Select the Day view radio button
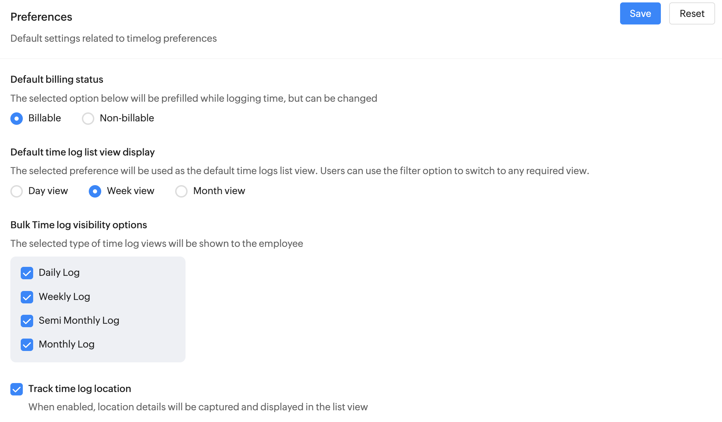 (17, 191)
